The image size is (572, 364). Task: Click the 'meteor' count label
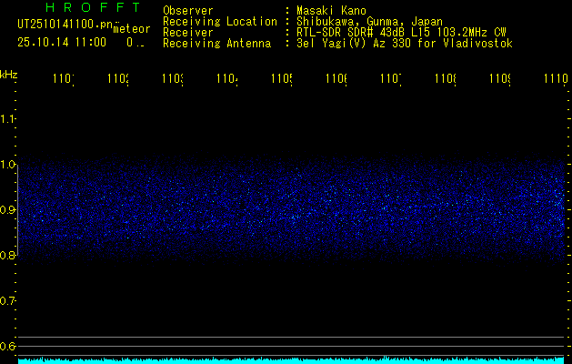point(132,29)
